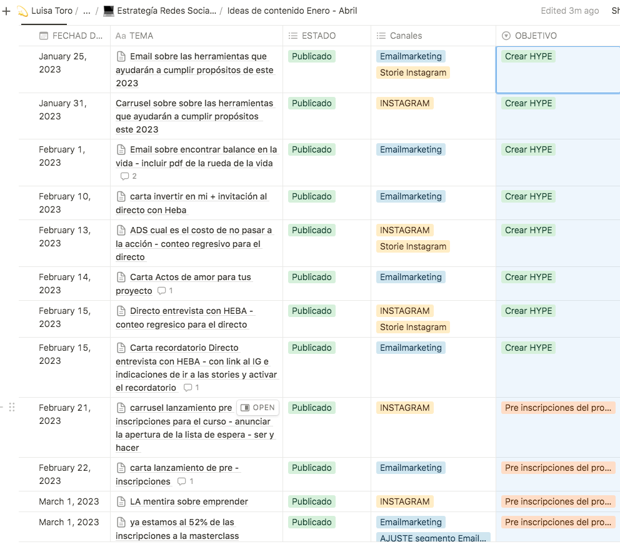Click Publicado tag in LA mentira row
Screen dimensions: 620x544
(312, 501)
